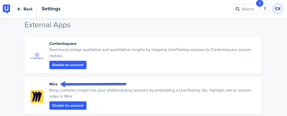Screen dimensions: 287x116
Task: Click the blue arrow pointing at Miro
Action: 93,84
